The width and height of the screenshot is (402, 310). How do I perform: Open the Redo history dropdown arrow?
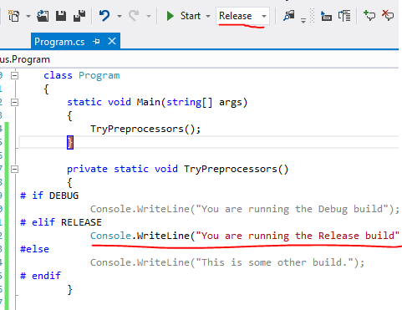[x=149, y=16]
